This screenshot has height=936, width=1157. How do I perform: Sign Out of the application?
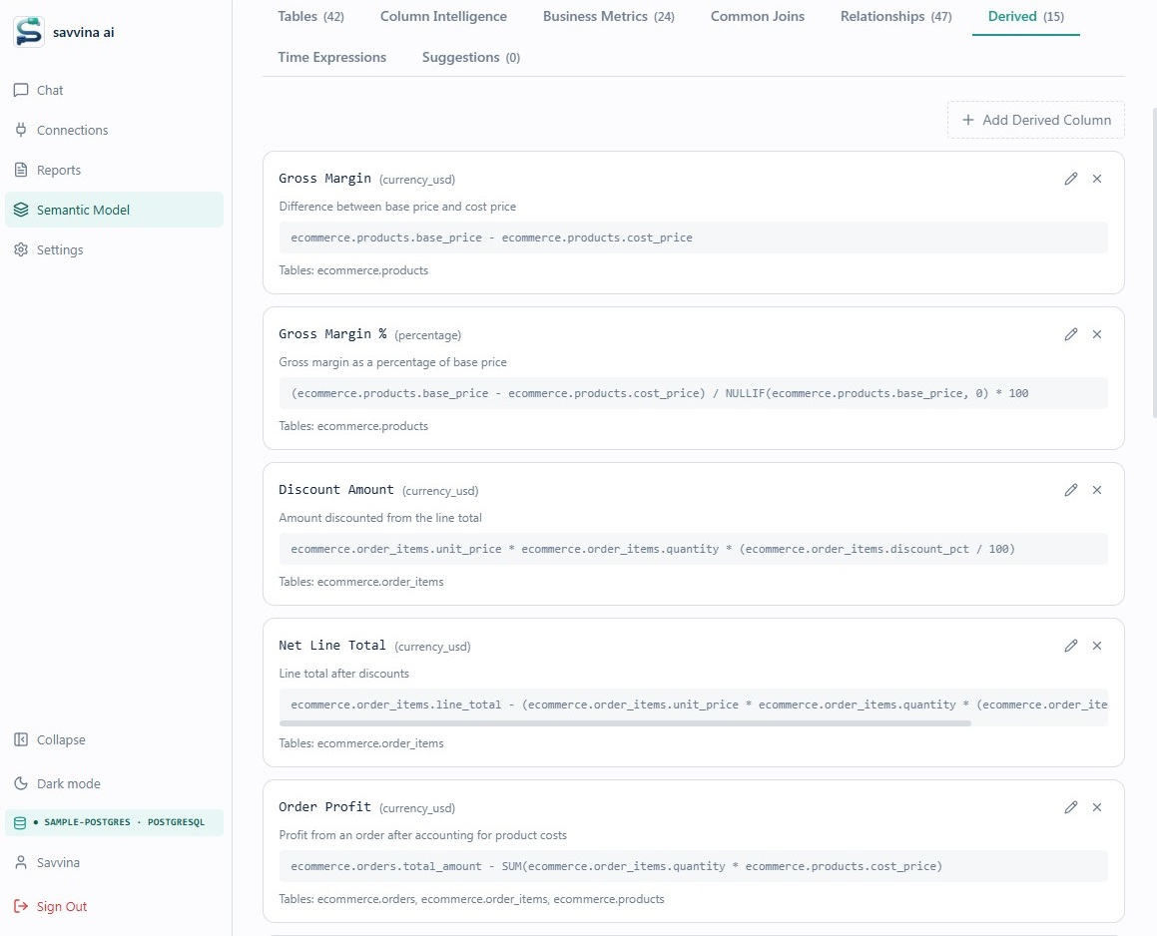(114, 906)
